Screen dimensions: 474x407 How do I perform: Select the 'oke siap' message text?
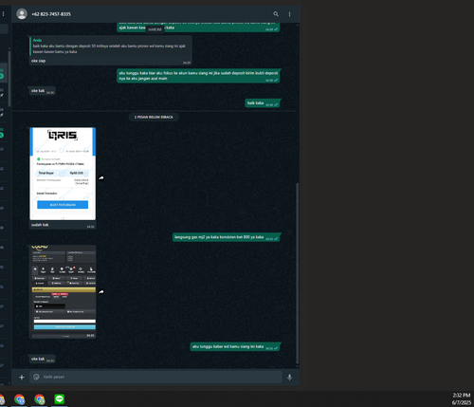coord(39,61)
